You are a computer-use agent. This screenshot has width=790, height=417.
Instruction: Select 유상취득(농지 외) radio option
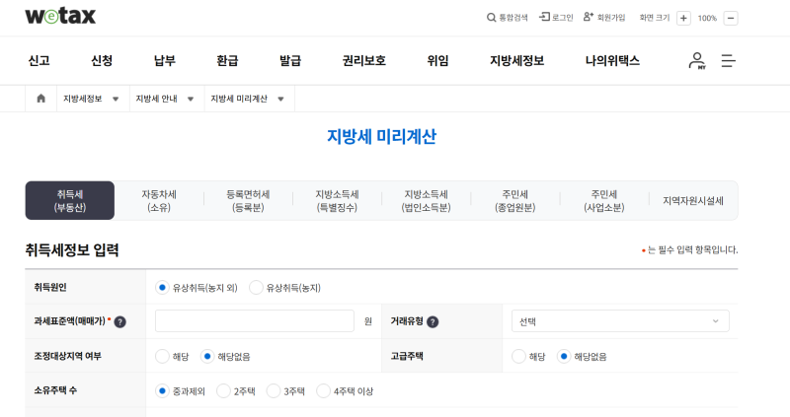click(162, 288)
